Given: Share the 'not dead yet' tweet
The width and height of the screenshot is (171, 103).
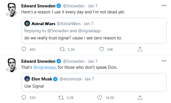Looking at the screenshot, I should pyautogui.click(x=140, y=49).
